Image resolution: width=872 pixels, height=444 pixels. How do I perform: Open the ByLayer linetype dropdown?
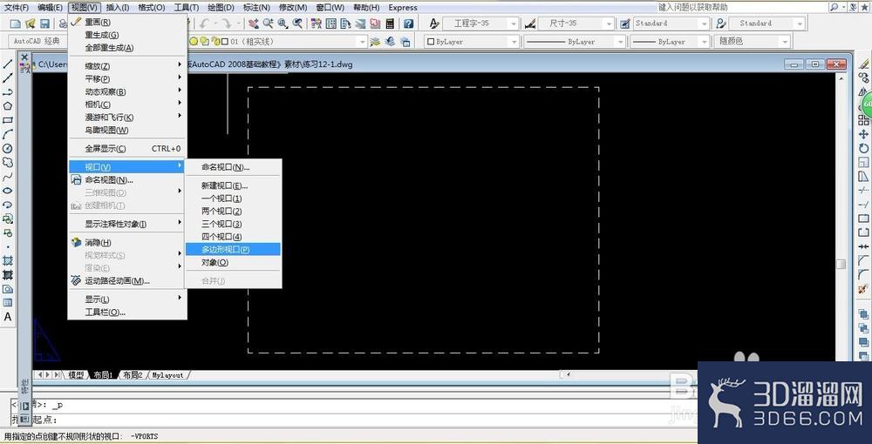click(x=619, y=42)
